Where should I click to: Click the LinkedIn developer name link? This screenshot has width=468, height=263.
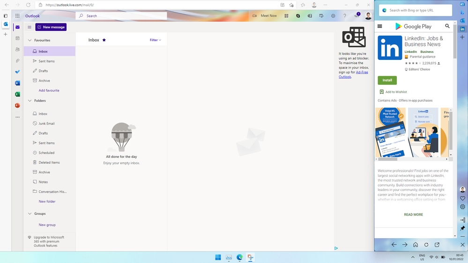411,52
